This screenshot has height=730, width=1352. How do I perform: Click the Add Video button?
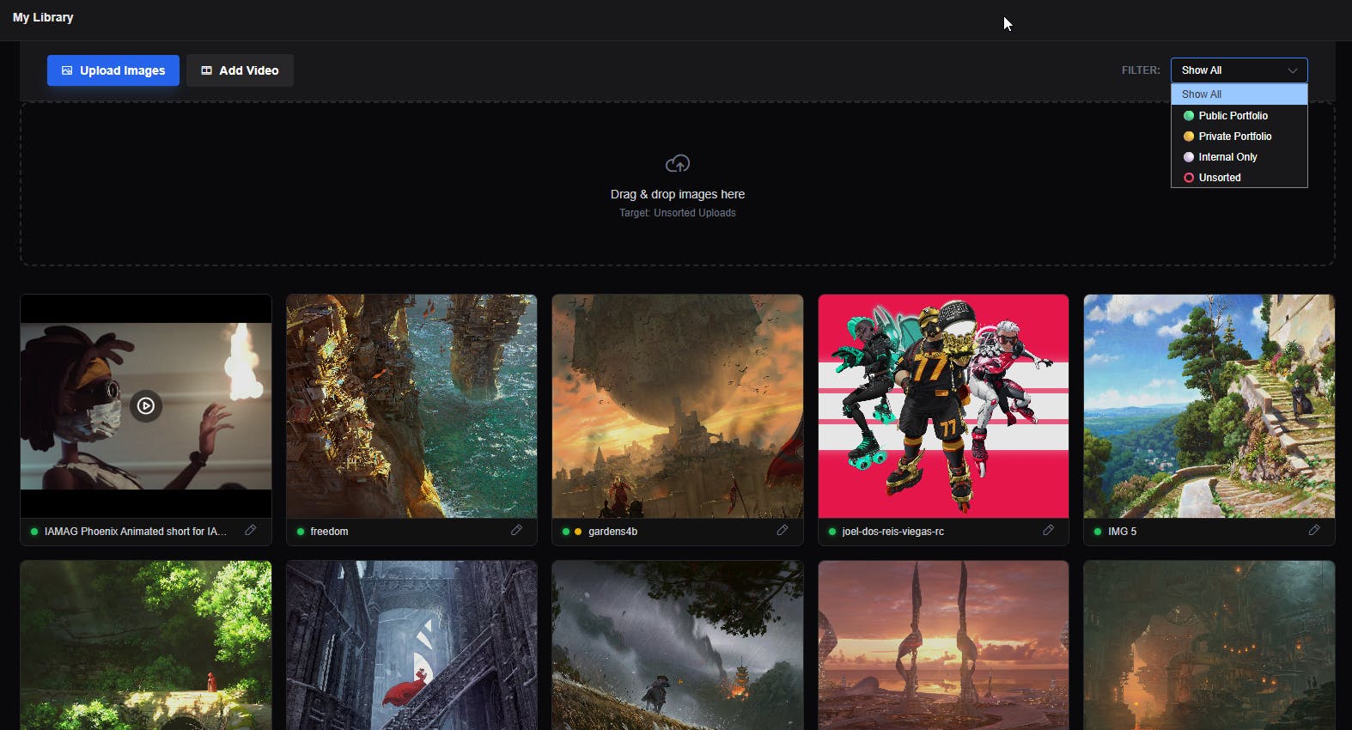240,70
